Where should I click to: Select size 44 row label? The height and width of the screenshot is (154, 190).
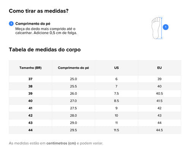coord(30,130)
